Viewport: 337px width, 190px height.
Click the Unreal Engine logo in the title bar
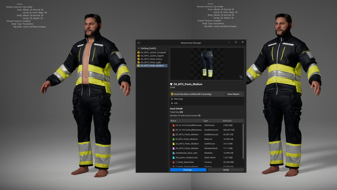point(139,43)
